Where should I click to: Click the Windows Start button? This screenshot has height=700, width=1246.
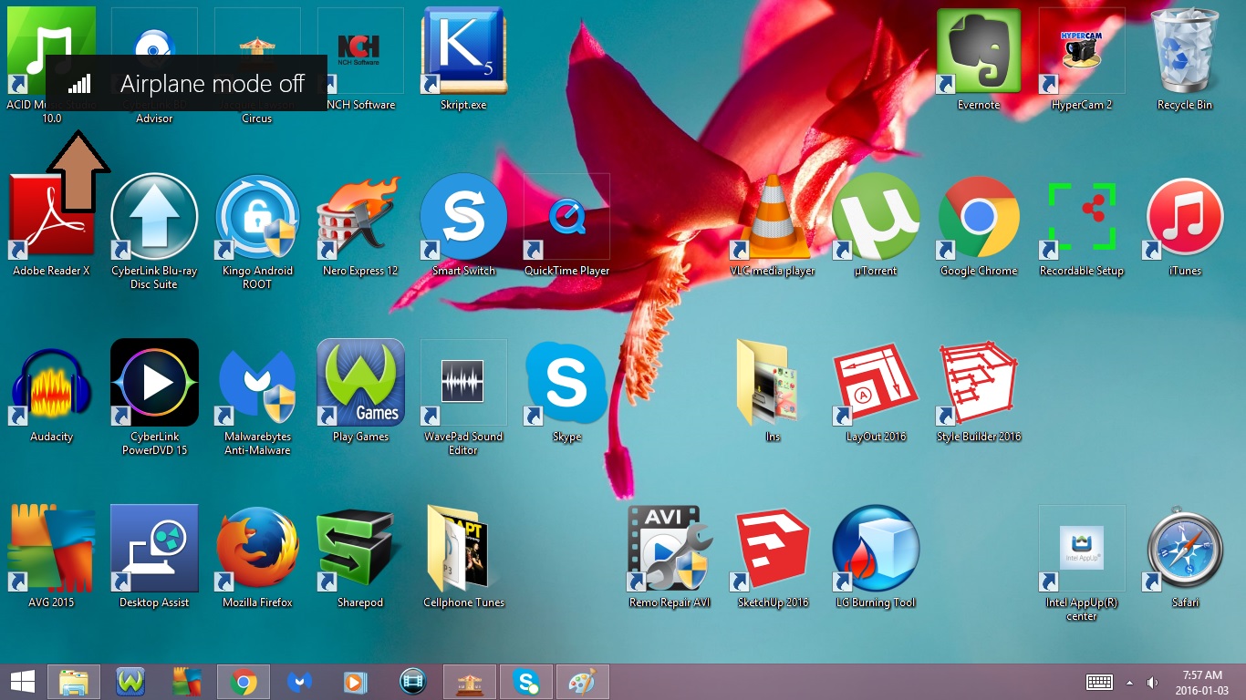pyautogui.click(x=23, y=682)
